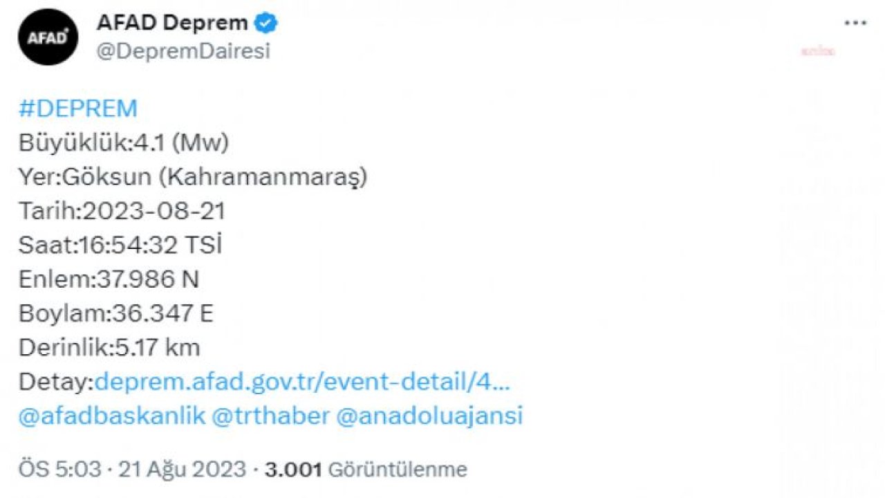Screen dimensions: 885x498
Task: Click the Enlem:37.986 N line
Action: coord(109,279)
